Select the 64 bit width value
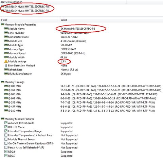The image size is (163, 158). [64, 57]
